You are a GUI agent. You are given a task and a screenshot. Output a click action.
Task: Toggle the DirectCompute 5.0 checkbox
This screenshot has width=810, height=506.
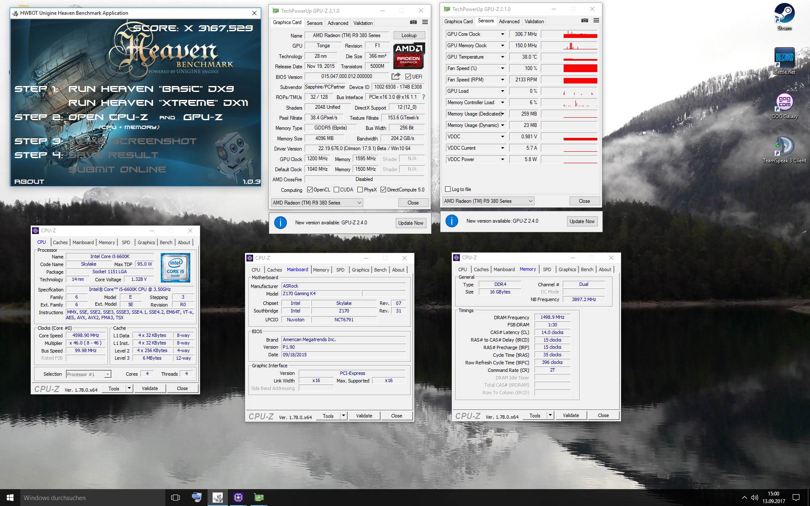click(383, 190)
